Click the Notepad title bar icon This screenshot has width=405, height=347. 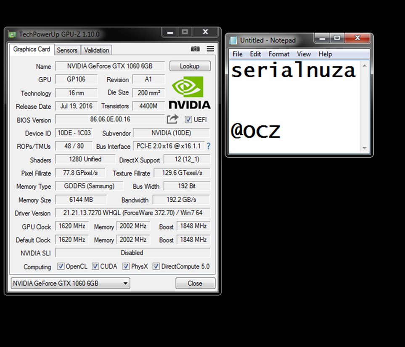pos(233,40)
